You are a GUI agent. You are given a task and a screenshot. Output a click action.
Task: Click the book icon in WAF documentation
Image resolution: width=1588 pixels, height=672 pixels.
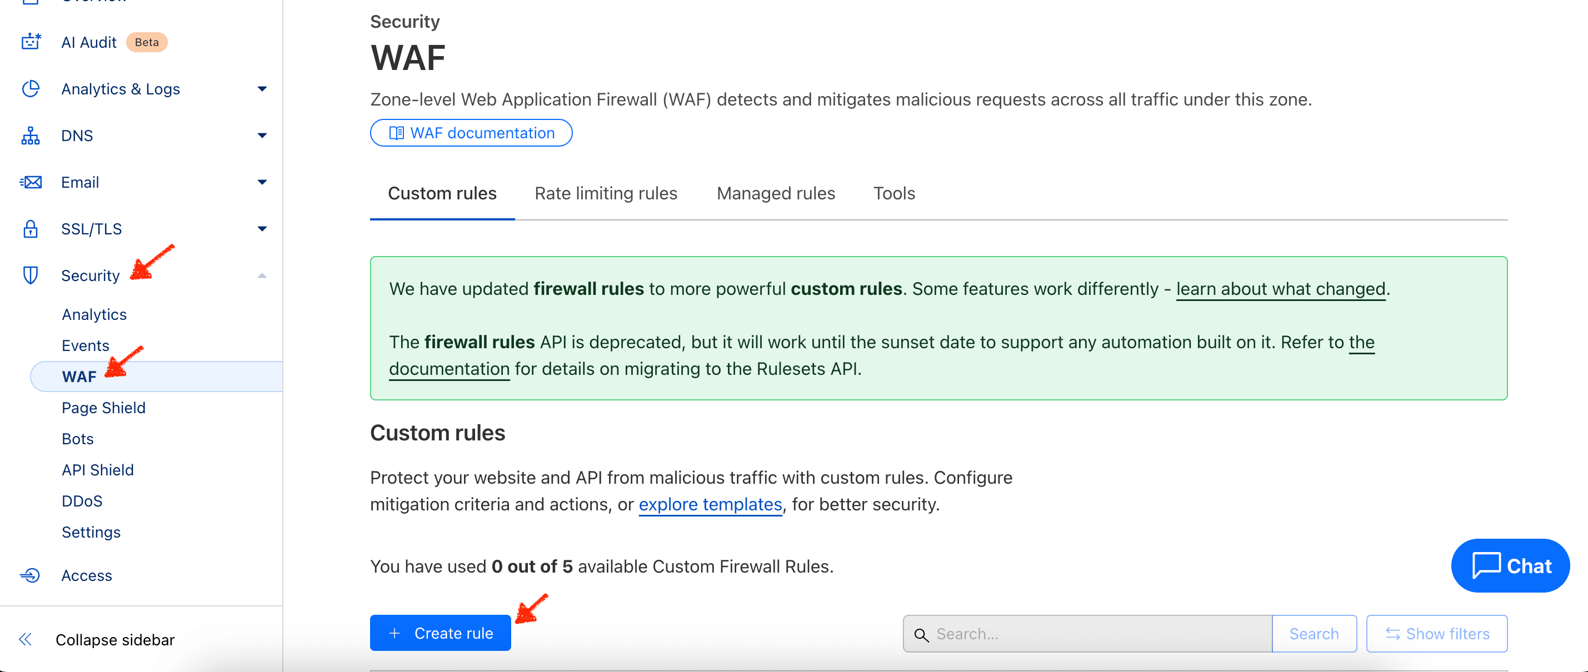click(x=396, y=133)
